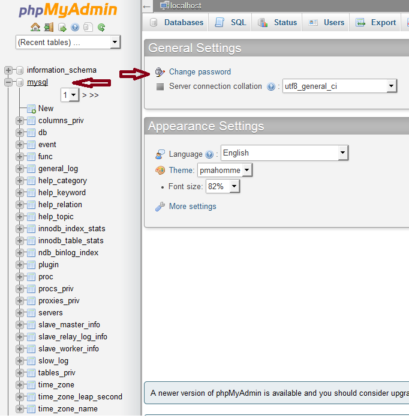409x418 pixels.
Task: Click help icon next to connection collation
Action: (271, 86)
